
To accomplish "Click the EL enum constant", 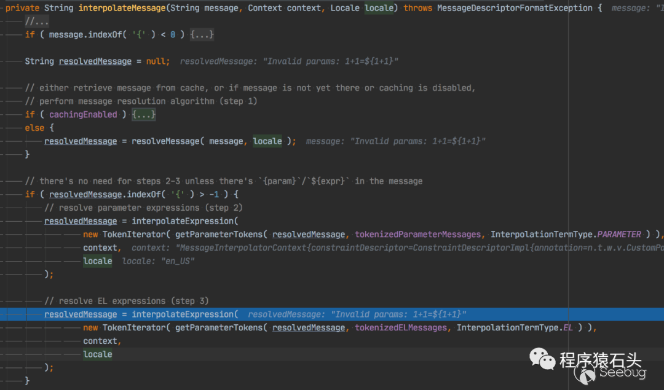I will pos(567,328).
